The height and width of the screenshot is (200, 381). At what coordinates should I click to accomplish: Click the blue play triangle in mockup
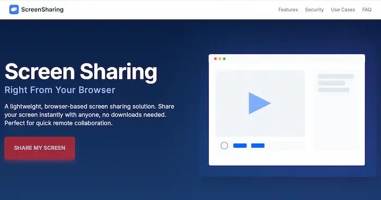259,103
